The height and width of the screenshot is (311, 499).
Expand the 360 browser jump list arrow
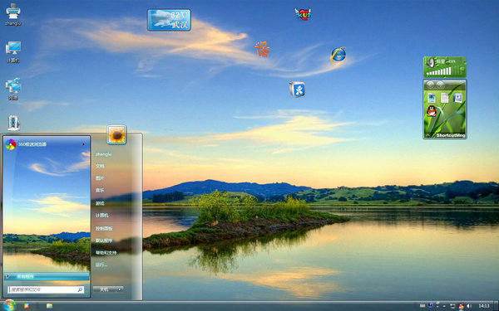coord(84,144)
